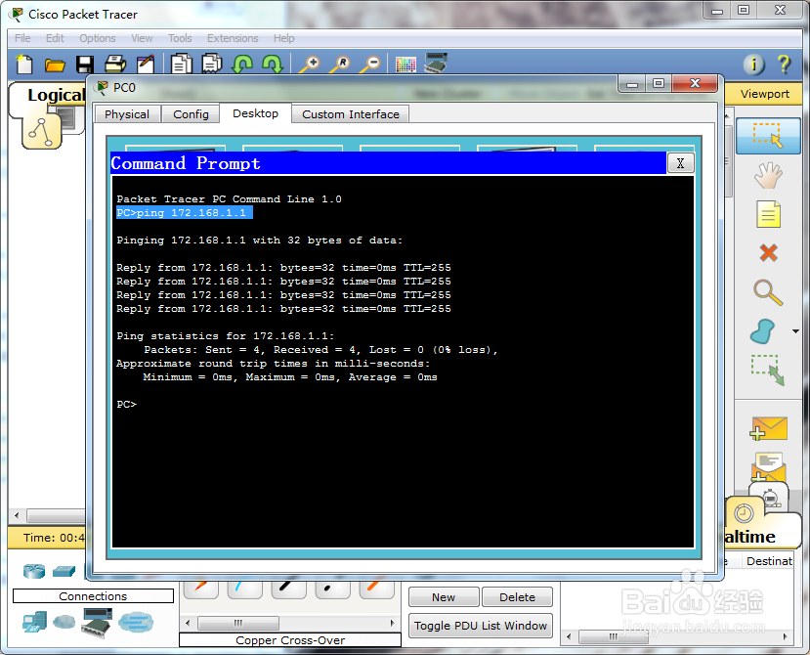Open the Edit menu

point(55,38)
